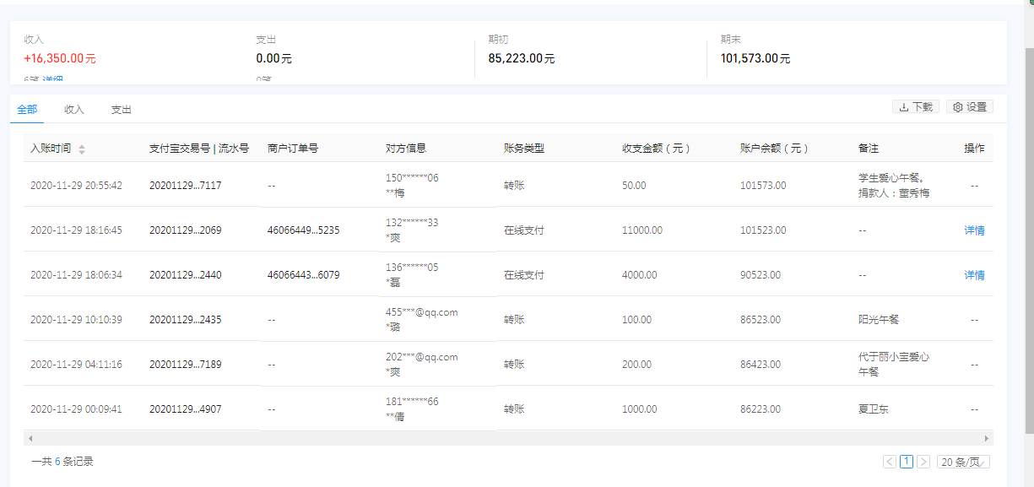Go to next page arrow
The width and height of the screenshot is (1034, 487).
click(923, 462)
